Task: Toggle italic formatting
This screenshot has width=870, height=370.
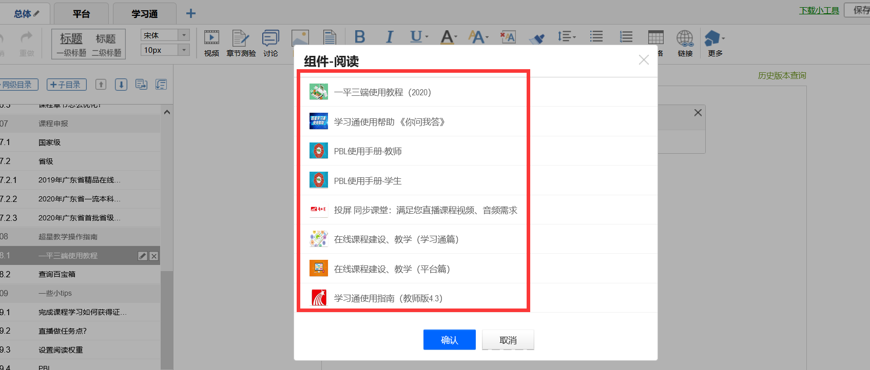Action: click(390, 37)
